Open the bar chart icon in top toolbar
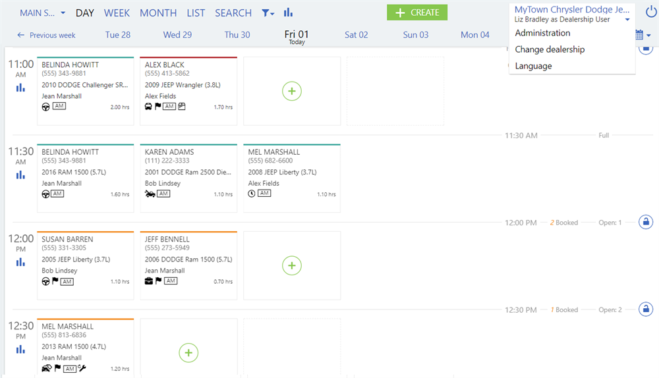Image resolution: width=659 pixels, height=378 pixels. pyautogui.click(x=288, y=13)
